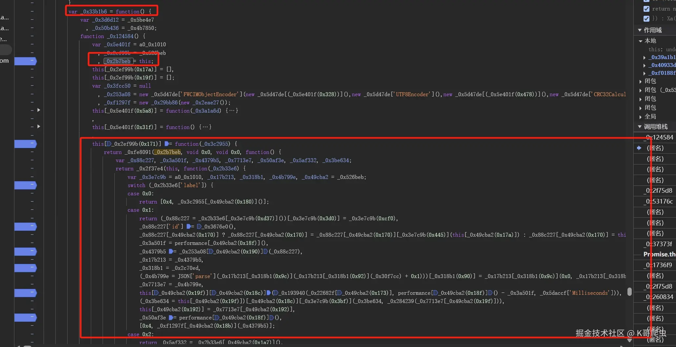
Task: Toggle gutter breakpoint on the '_0x4379b5 = _0x253a08' line
Action: coord(25,251)
